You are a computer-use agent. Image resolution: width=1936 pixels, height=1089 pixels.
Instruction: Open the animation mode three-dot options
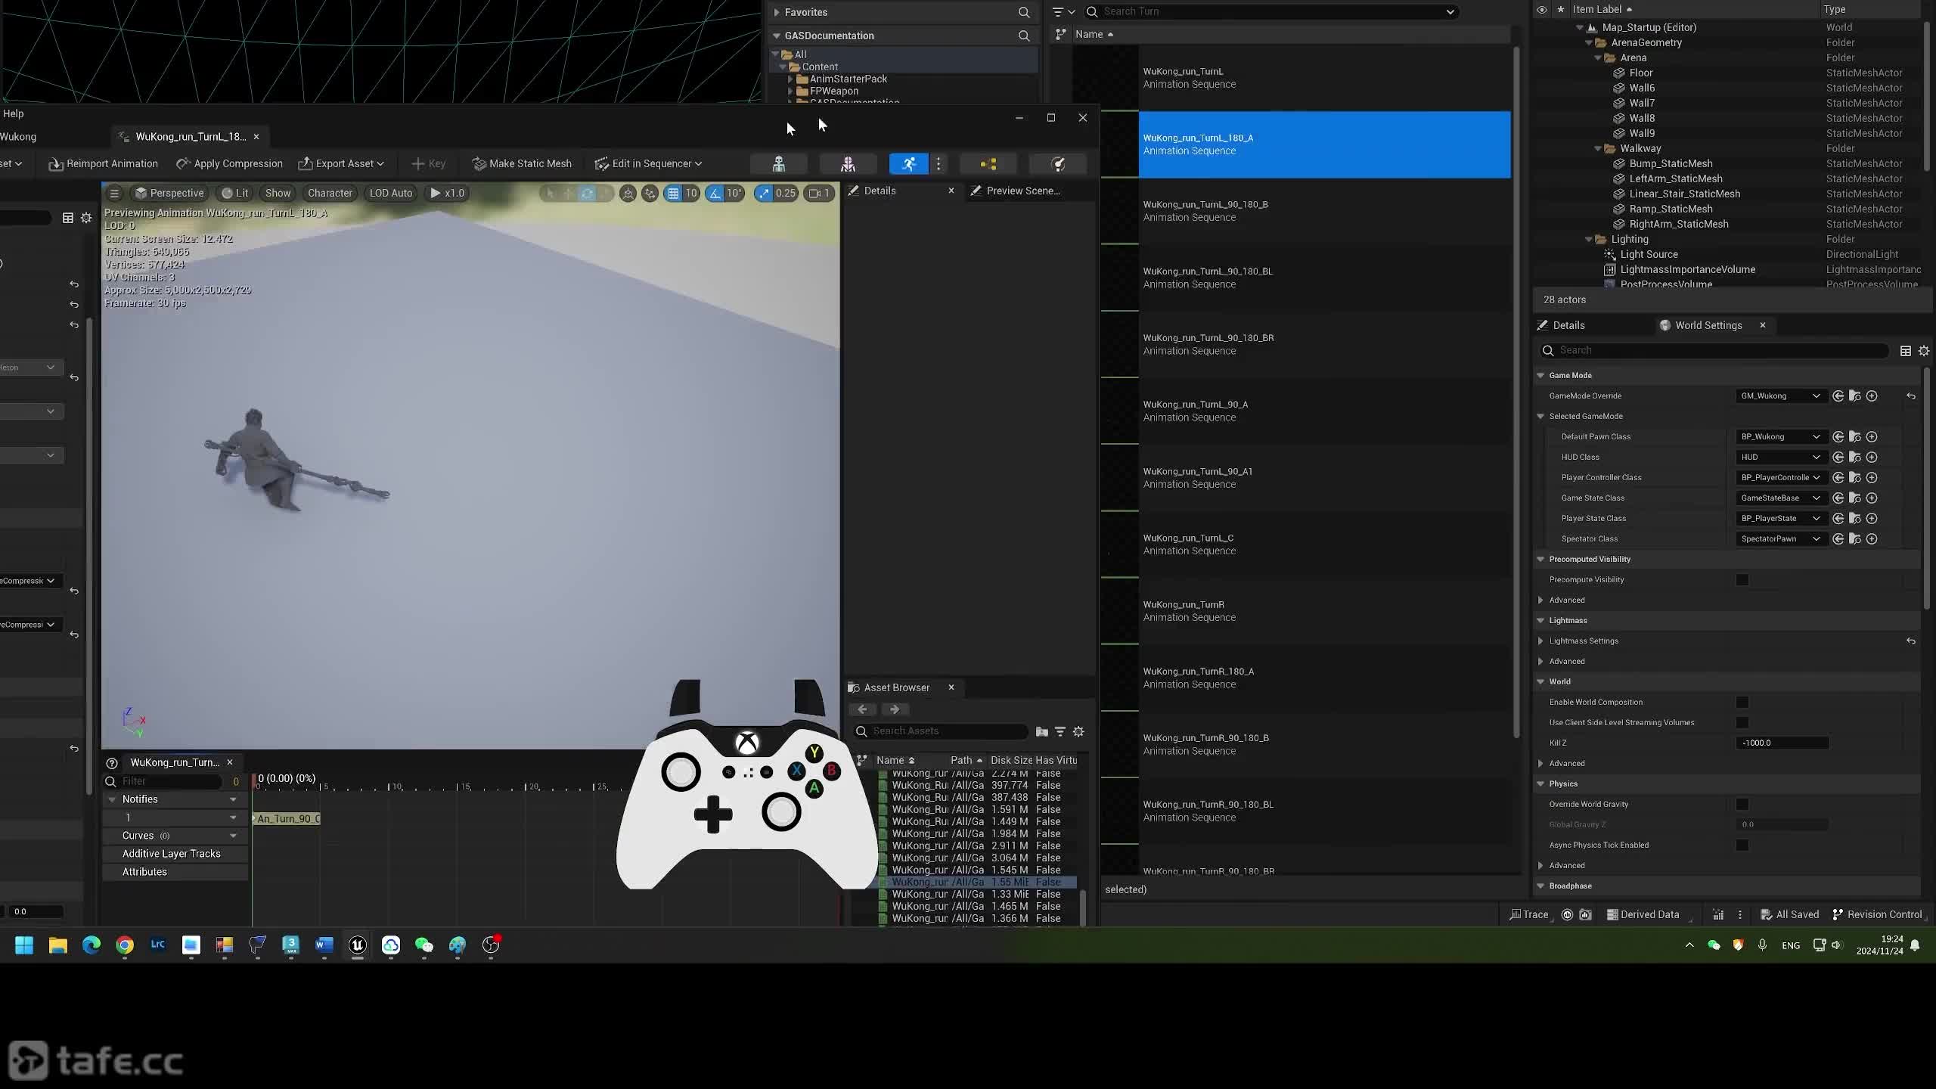939,163
